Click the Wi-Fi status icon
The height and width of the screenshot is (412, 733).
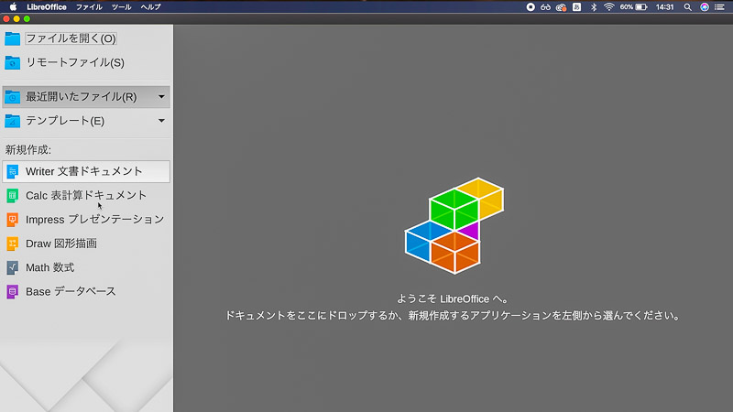click(x=608, y=7)
